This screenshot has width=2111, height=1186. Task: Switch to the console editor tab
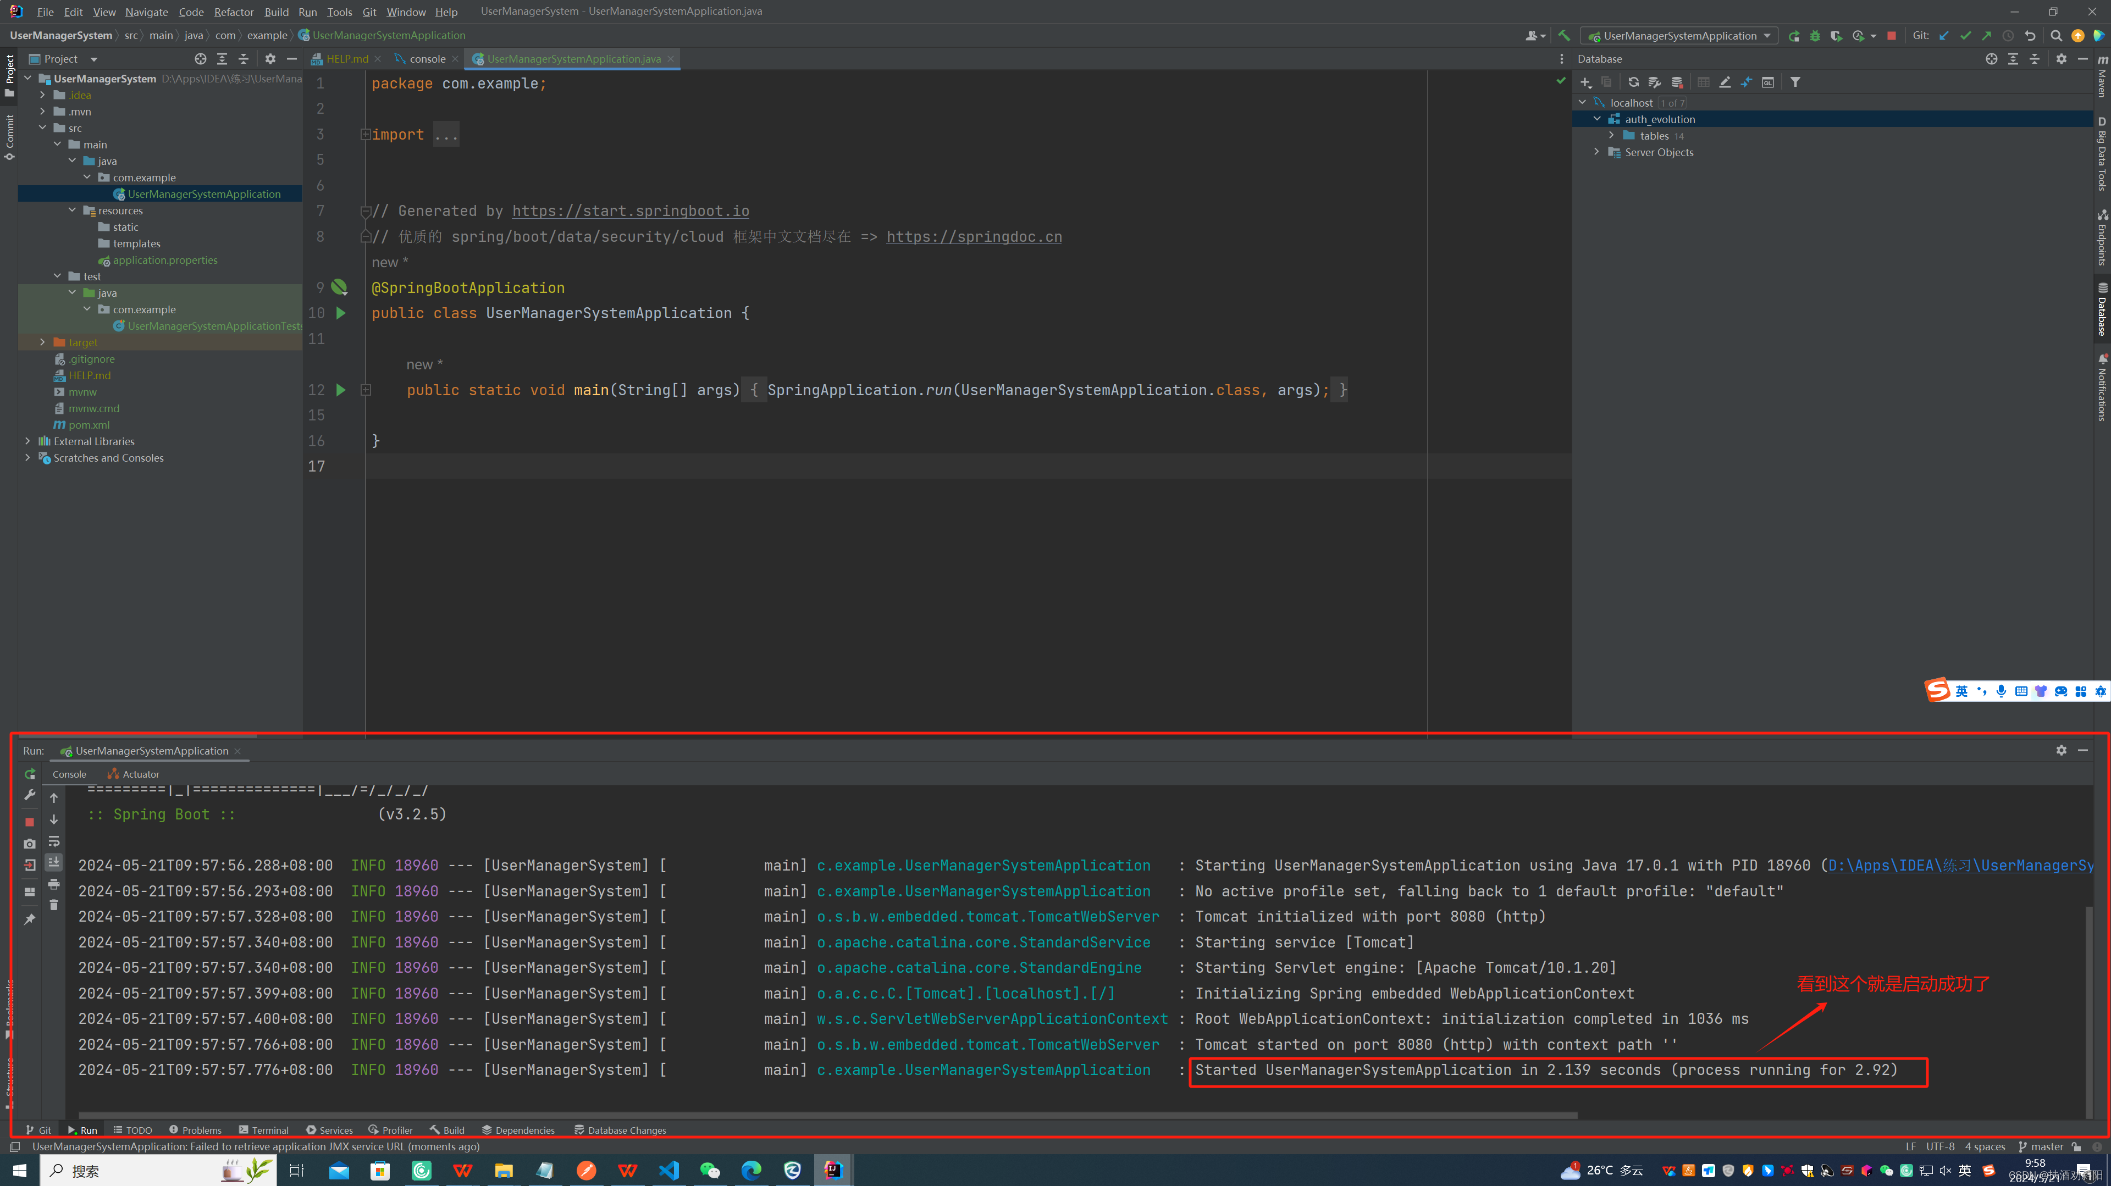coord(427,59)
